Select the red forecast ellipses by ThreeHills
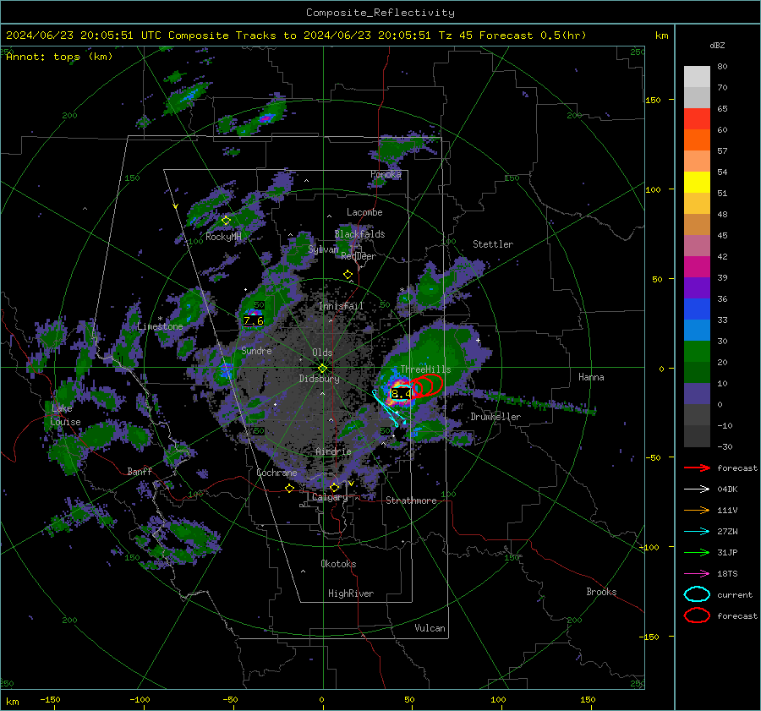 (x=427, y=386)
